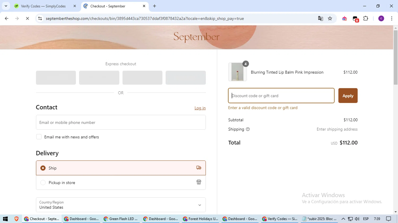Click the Enter shipping address text

337,129
